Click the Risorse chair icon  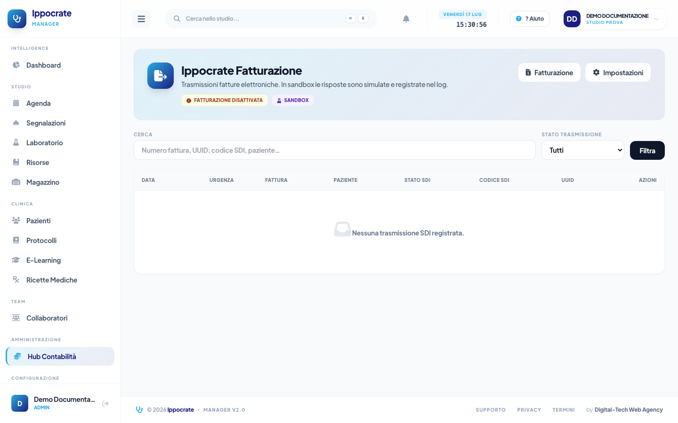[x=16, y=162]
